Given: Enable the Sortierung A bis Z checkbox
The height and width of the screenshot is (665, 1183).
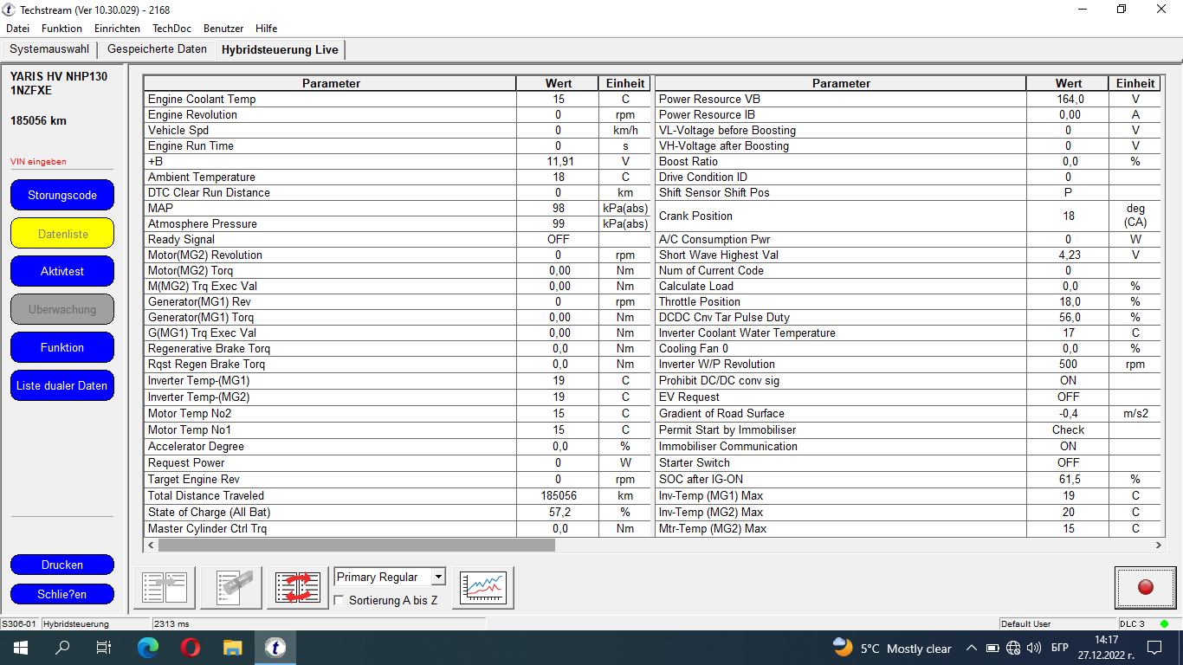Looking at the screenshot, I should [339, 600].
